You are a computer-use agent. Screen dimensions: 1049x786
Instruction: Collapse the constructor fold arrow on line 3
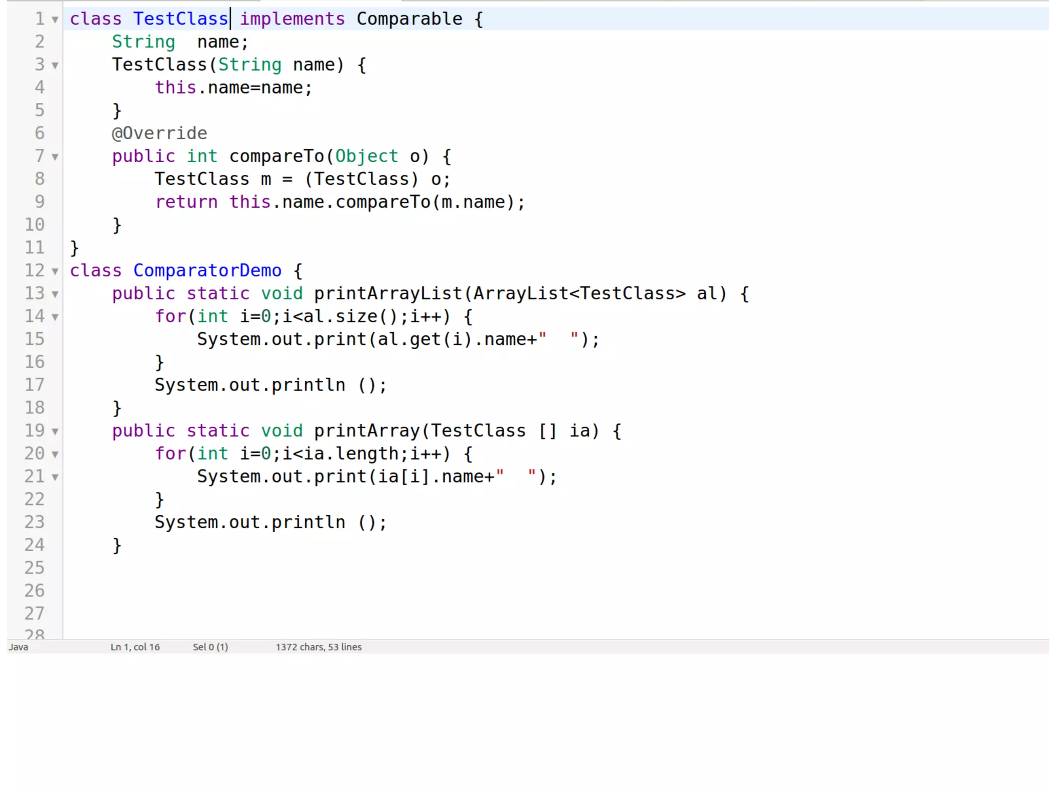[x=55, y=65]
